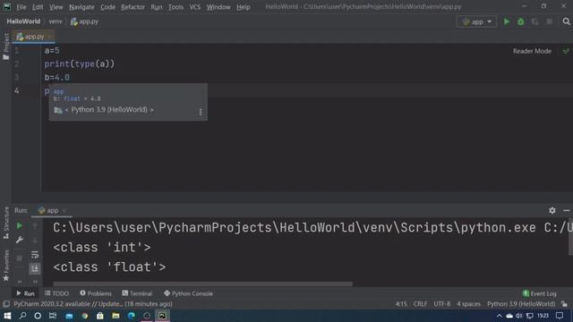
Task: Click Python 3.9 (HelloWorld) in popup
Action: pyautogui.click(x=109, y=110)
